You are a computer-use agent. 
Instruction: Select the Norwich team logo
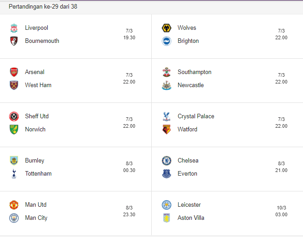click(14, 130)
